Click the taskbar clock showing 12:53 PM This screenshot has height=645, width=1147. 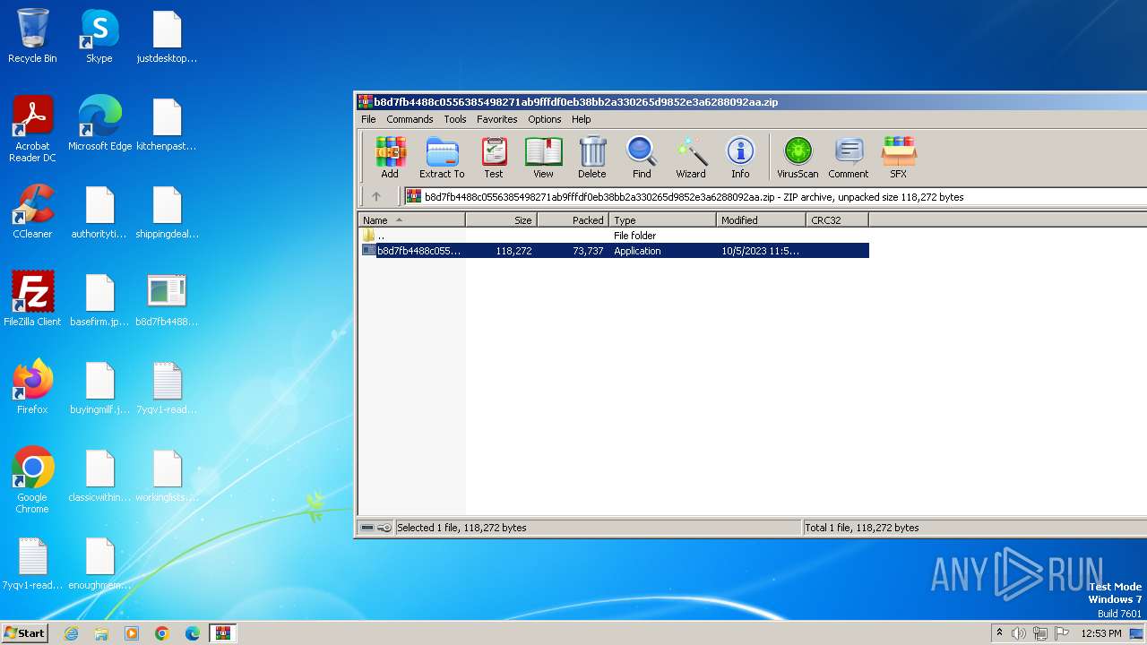[x=1101, y=633]
